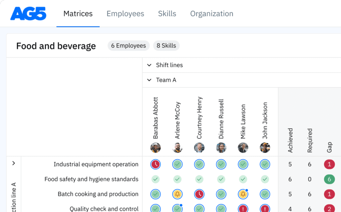Select Courtney Henry's check for industrial equipment operation

pyautogui.click(x=199, y=164)
